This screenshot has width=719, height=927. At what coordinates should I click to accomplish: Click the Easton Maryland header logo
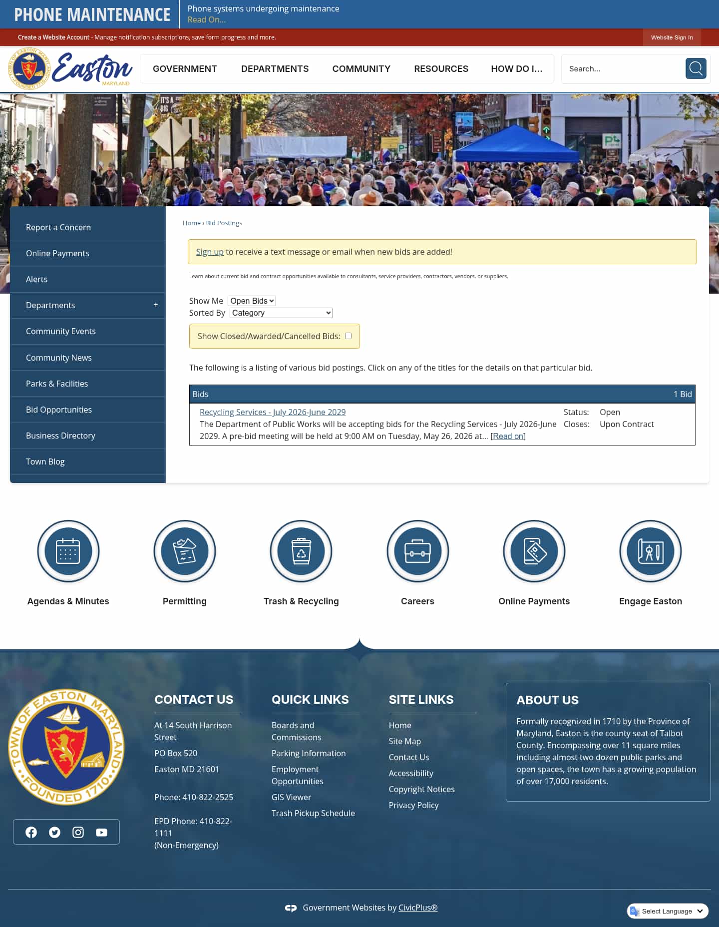point(70,68)
